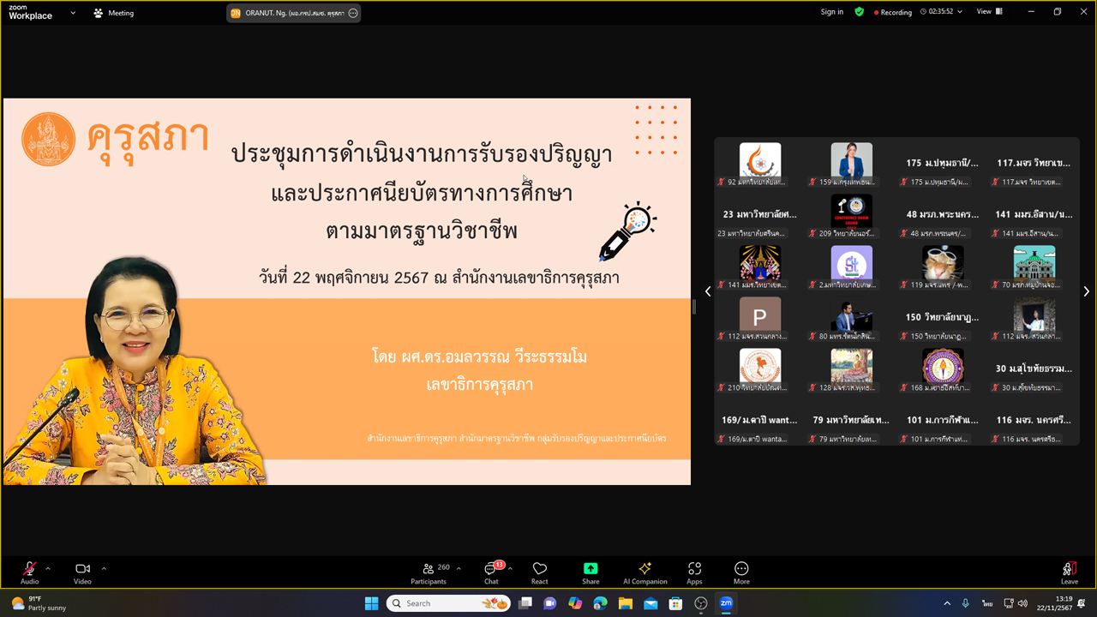Select the Meeting tab

coord(112,12)
